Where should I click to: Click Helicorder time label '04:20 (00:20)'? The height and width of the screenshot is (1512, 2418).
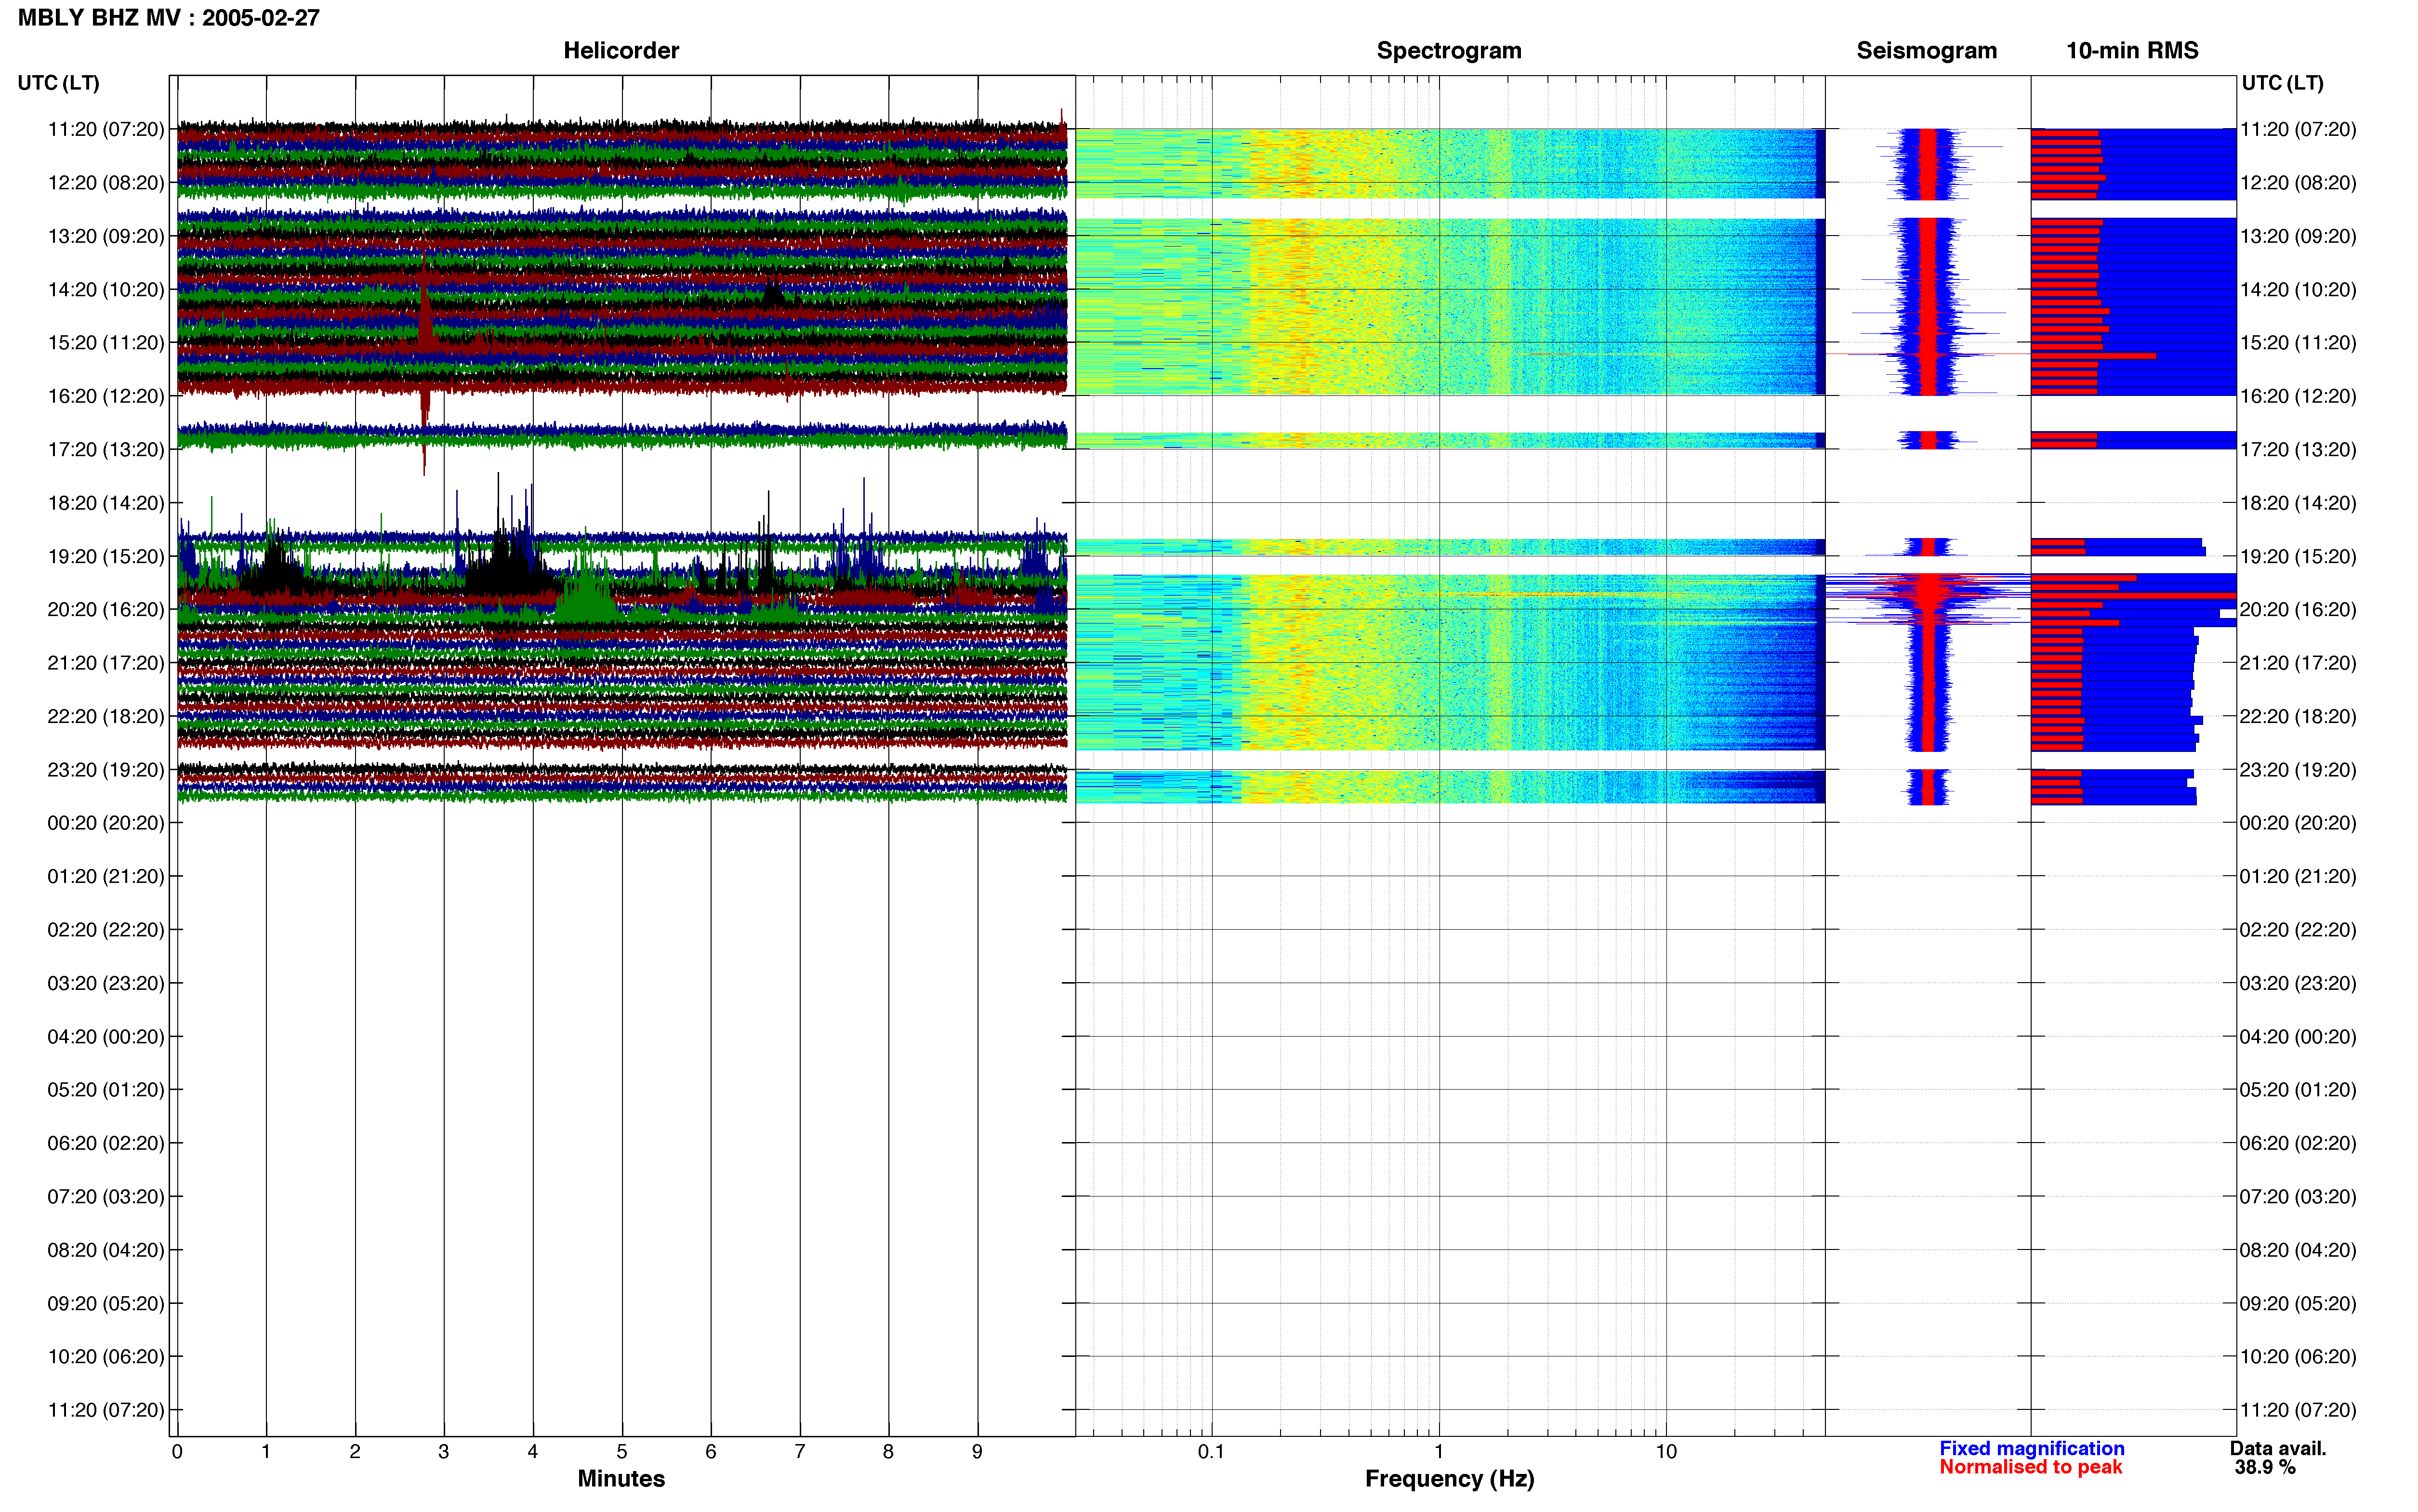(x=106, y=1037)
